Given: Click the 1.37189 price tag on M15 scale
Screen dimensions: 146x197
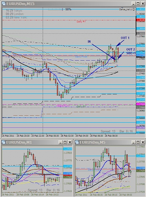Looking at the screenshot, I should [141, 94].
